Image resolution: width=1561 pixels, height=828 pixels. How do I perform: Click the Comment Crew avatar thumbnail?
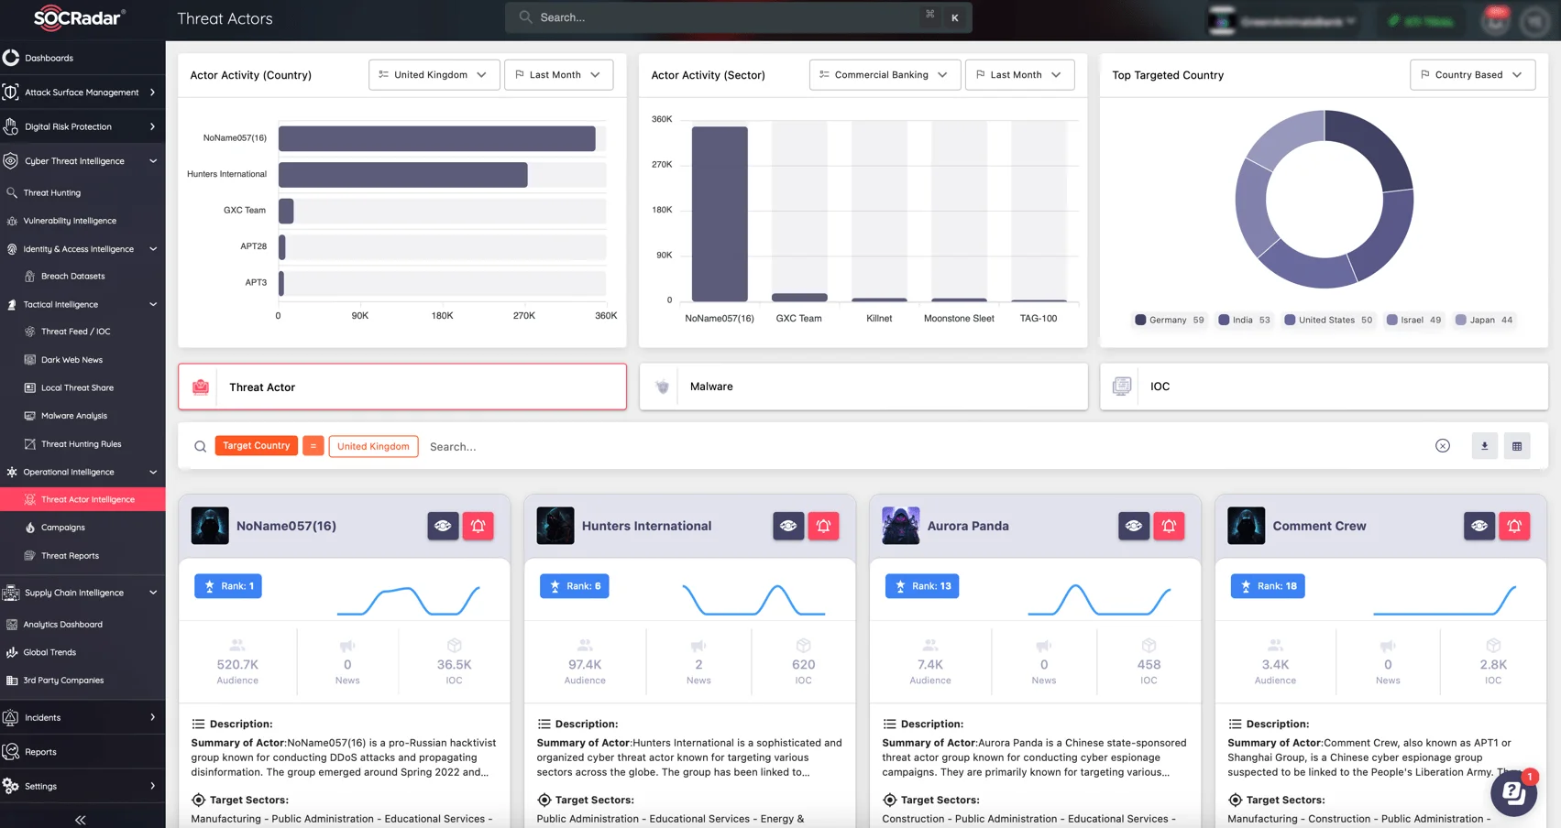click(x=1247, y=526)
